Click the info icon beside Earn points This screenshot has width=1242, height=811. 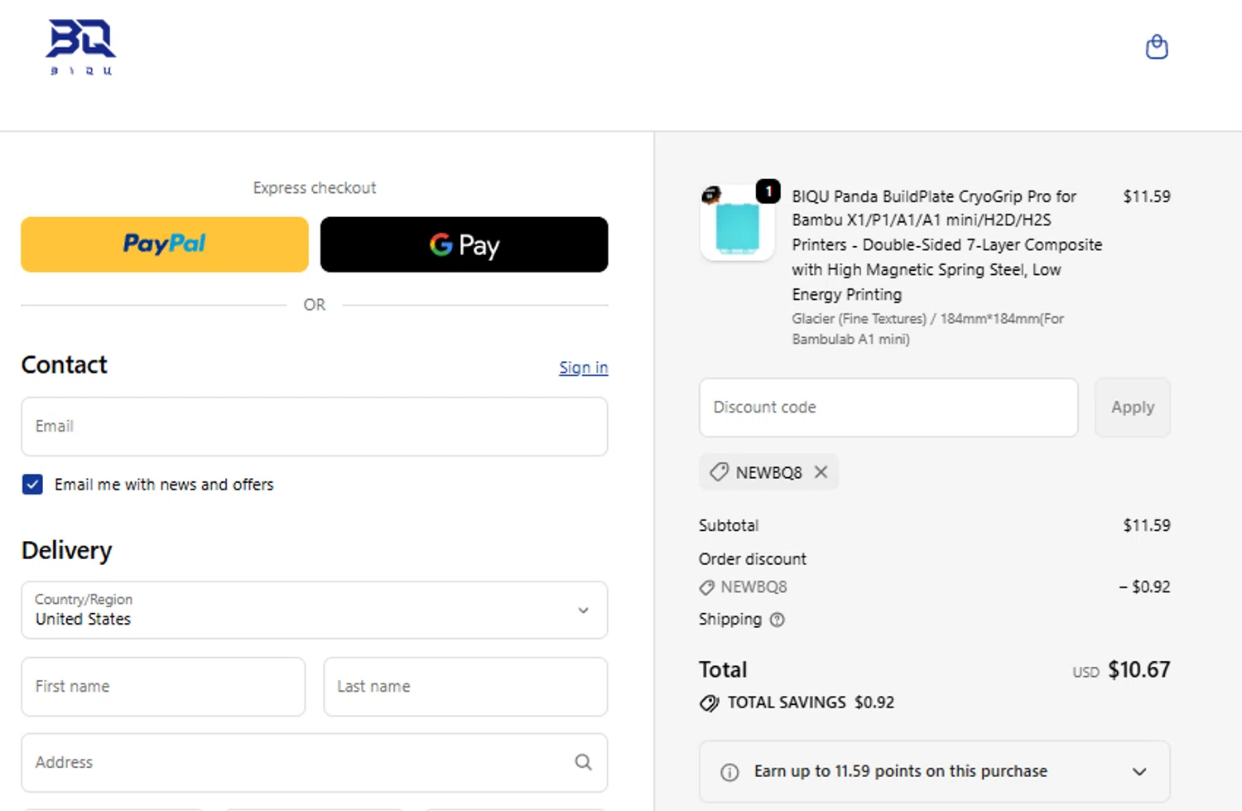(x=729, y=772)
